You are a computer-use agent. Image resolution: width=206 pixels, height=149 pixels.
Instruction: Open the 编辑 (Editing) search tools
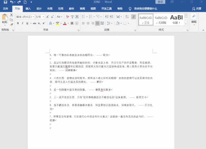pyautogui.click(x=194, y=19)
